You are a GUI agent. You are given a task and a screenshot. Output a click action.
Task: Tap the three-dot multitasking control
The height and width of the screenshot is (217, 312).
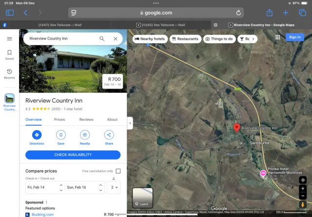[x=156, y=3]
